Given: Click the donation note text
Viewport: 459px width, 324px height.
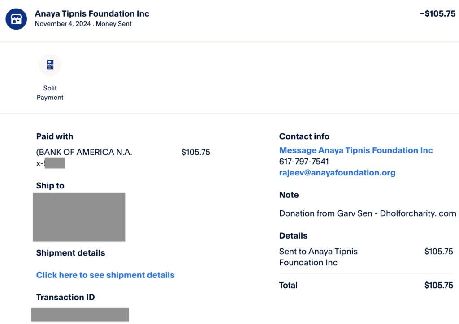Looking at the screenshot, I should (x=368, y=213).
